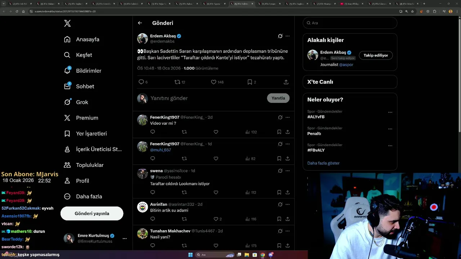Reply to the 'Video var mi ?' comment
The width and height of the screenshot is (461, 259).
153,132
